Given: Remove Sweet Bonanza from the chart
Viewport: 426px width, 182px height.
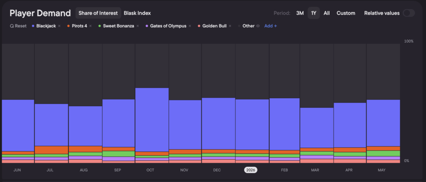Looking at the screenshot, I should [x=138, y=26].
